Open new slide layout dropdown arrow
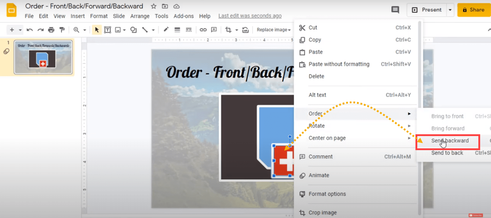 click(20, 30)
